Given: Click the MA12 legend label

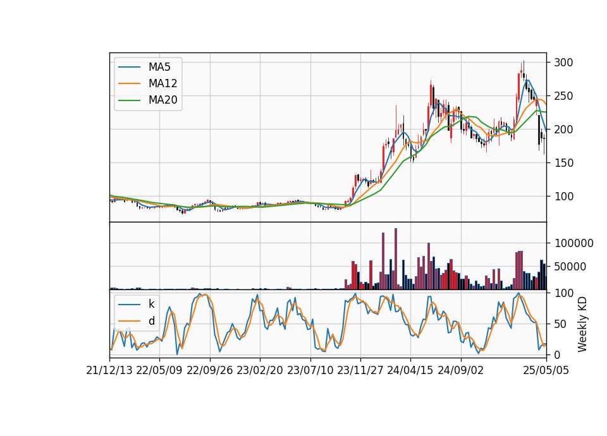Looking at the screenshot, I should (162, 83).
